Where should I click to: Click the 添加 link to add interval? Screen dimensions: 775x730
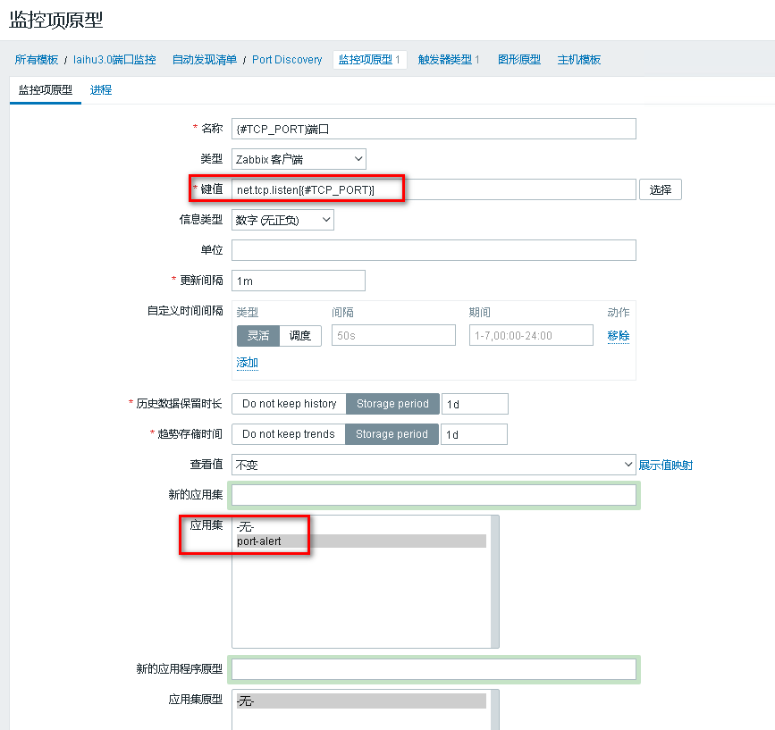coord(247,363)
